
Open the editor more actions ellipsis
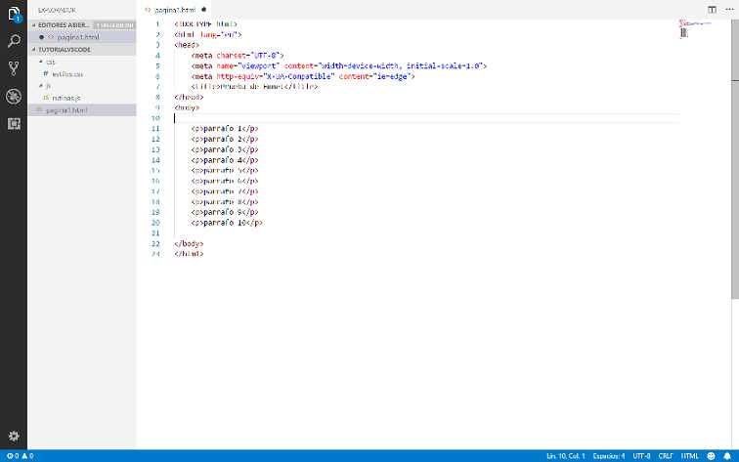tap(729, 10)
